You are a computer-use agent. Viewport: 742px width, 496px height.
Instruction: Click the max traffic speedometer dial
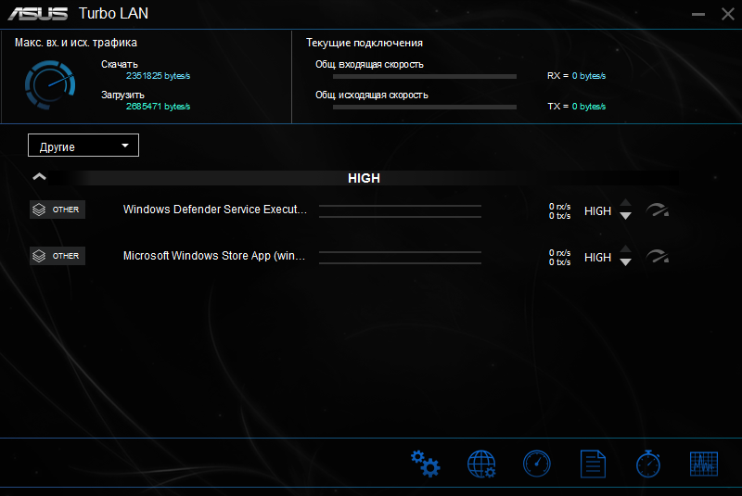pos(50,85)
